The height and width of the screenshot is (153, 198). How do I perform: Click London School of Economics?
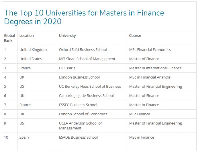(83, 114)
